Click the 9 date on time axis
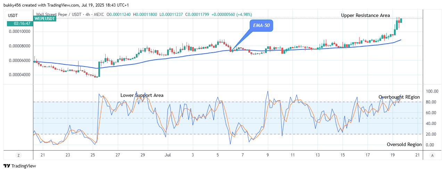Screen dimensions: 445x172 tap(267, 155)
